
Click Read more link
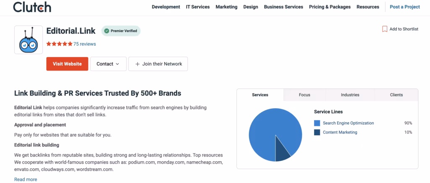pos(26,180)
